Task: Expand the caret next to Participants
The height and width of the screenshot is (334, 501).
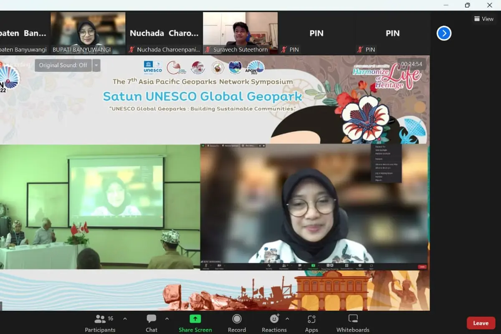Action: point(125,319)
